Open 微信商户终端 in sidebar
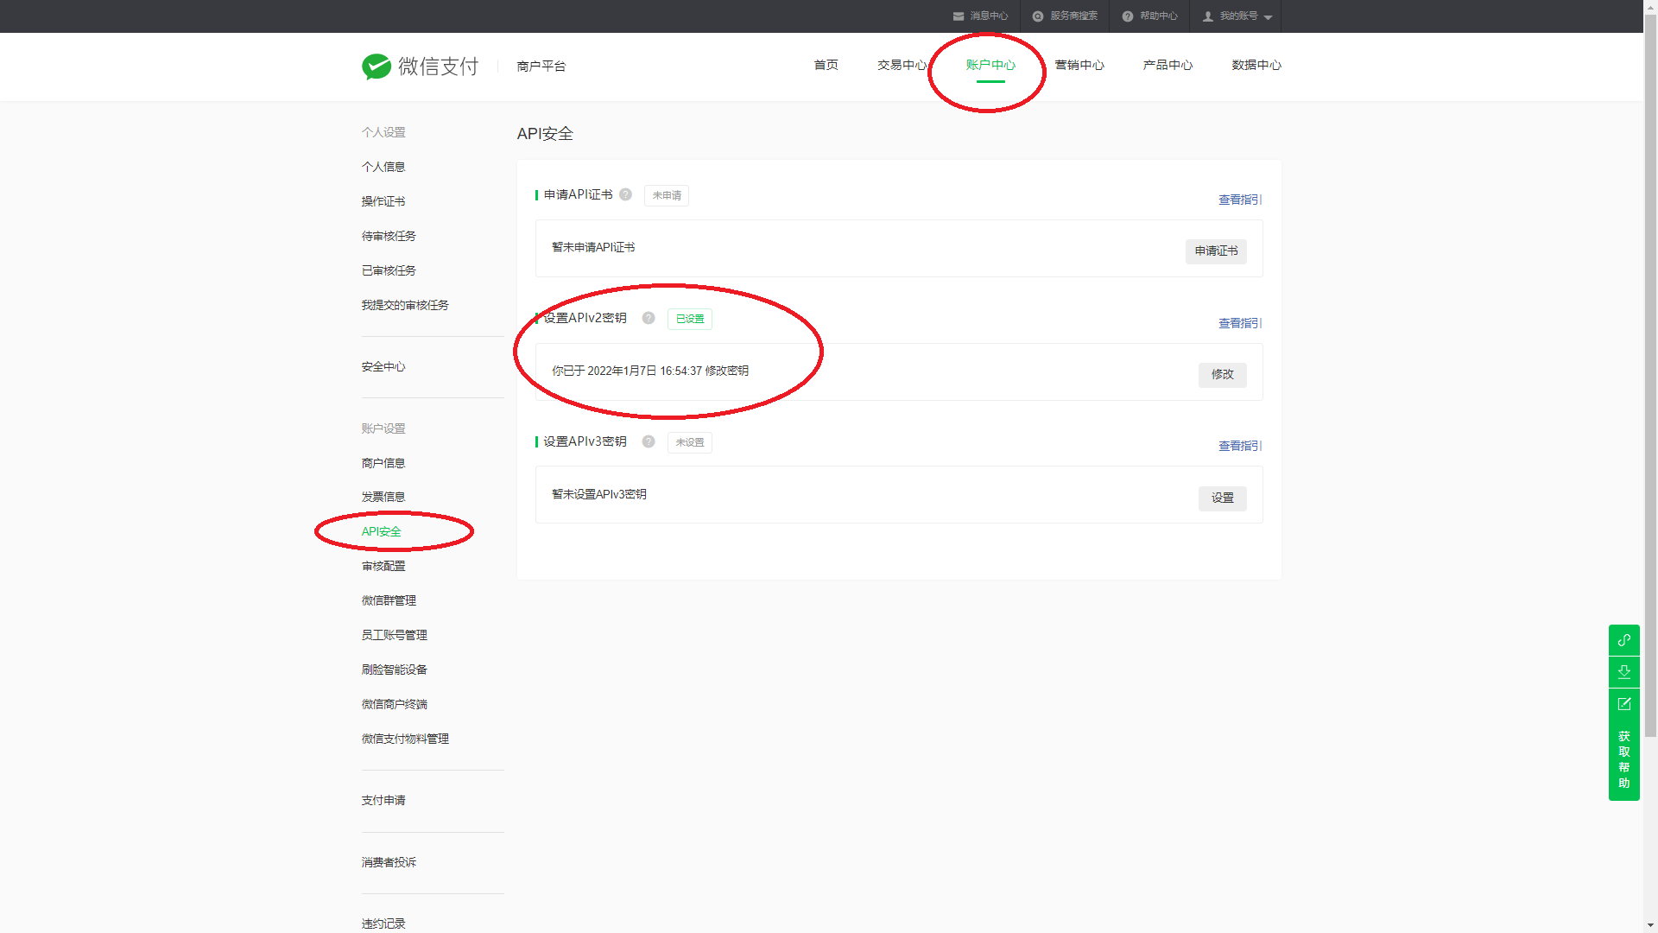 (394, 704)
